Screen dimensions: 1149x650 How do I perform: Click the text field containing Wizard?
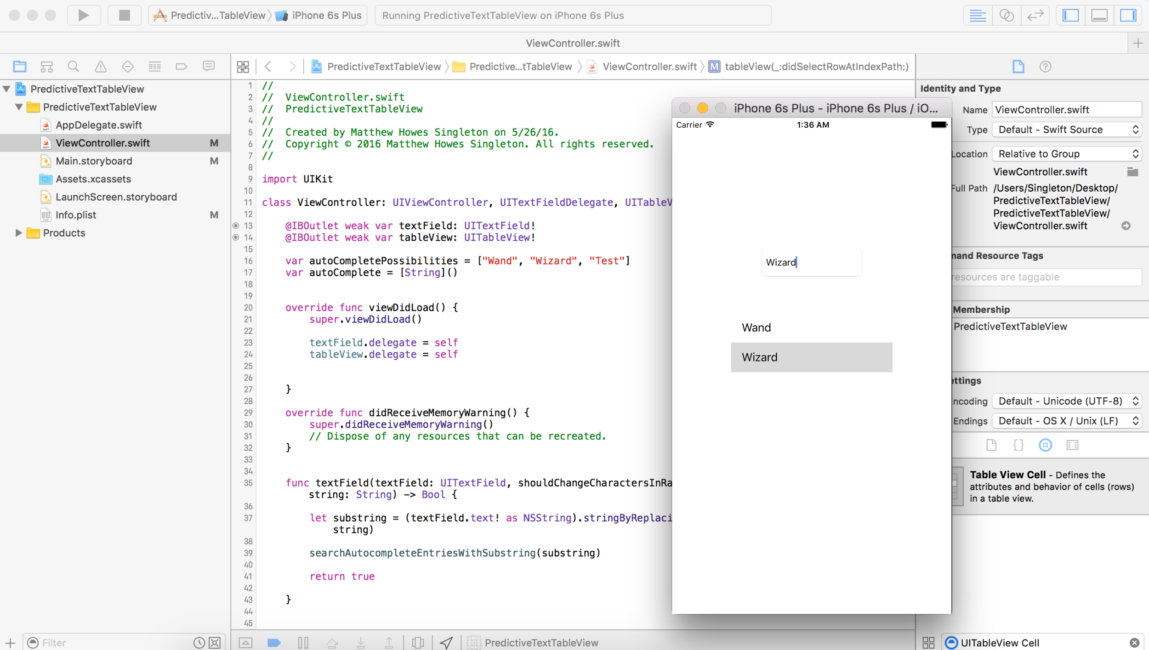click(x=811, y=262)
